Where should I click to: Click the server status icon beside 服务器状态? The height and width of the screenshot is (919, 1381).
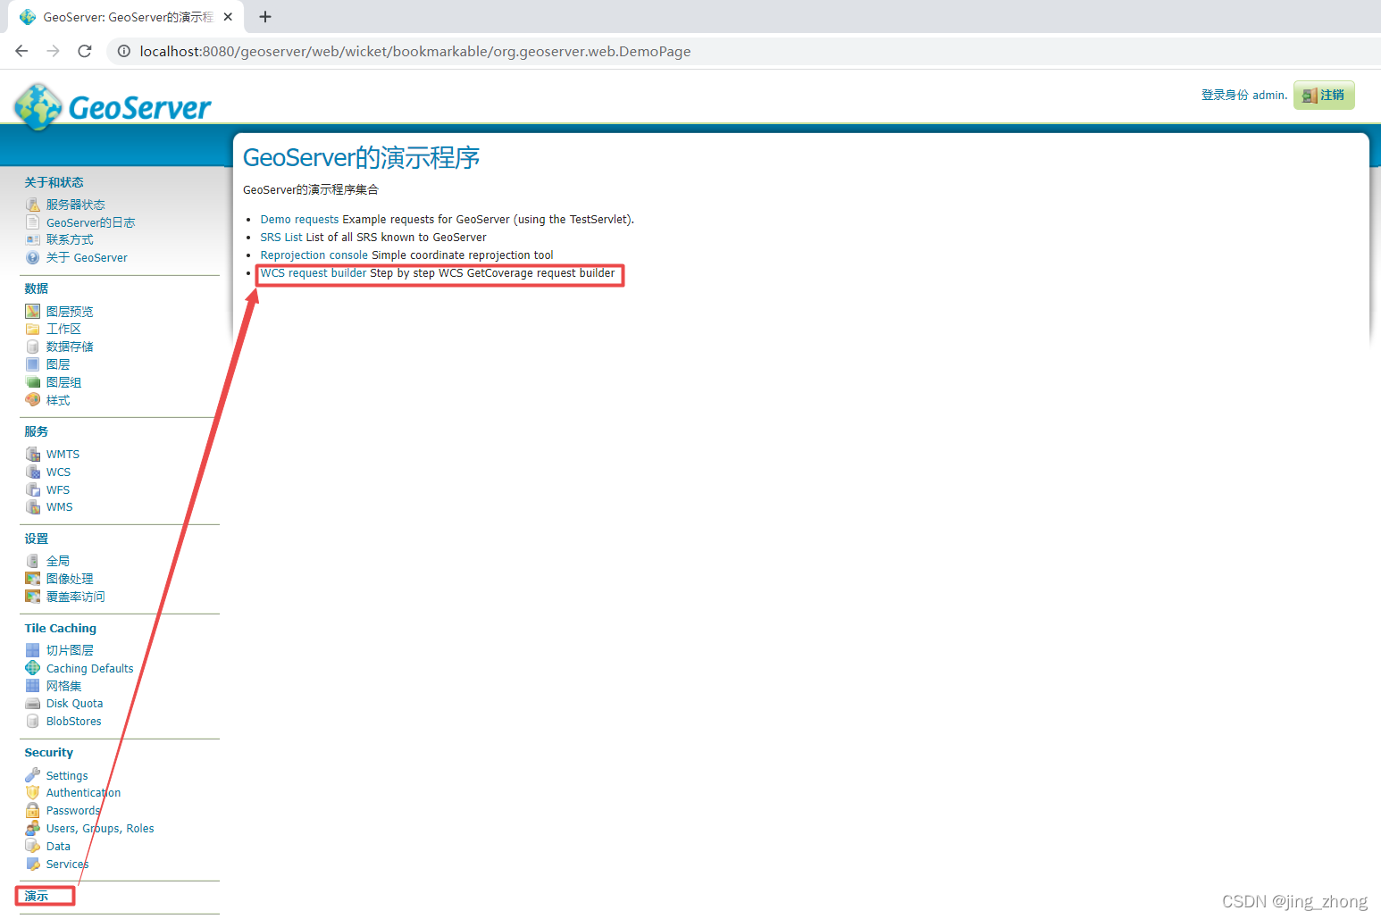[33, 205]
